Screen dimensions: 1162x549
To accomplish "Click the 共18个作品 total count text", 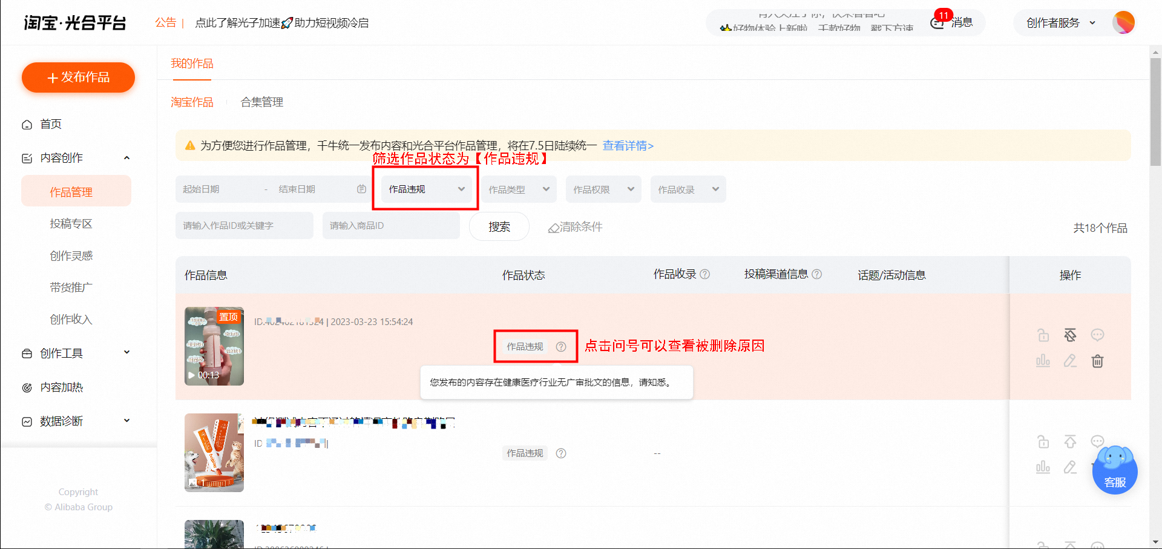I will (x=1100, y=228).
